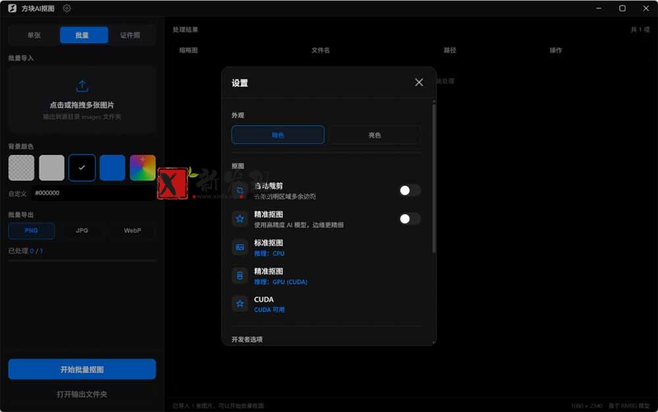This screenshot has width=658, height=412.
Task: Click the image icon beside 标准抠图
Action: (240, 247)
